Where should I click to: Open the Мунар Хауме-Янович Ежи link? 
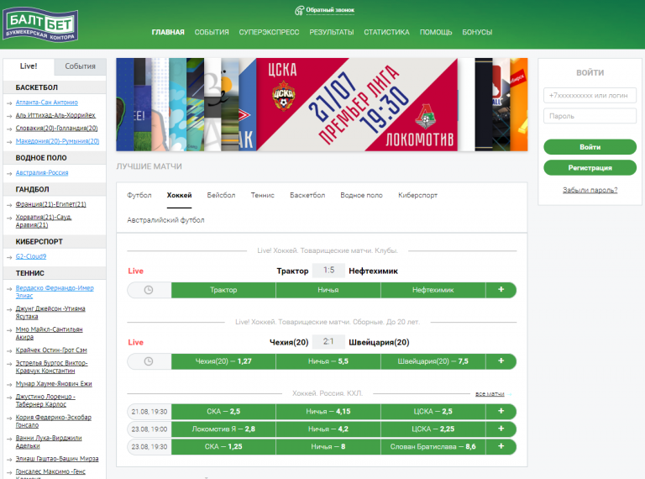[54, 384]
